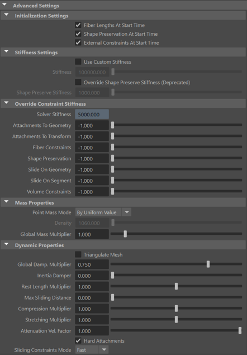Click the Stretching Multiplier slider handle
Screen dimensions: 247x355
[x=176, y=319]
